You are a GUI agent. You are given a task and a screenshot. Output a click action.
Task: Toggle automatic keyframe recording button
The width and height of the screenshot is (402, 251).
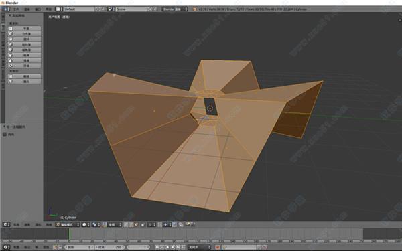[x=218, y=247]
